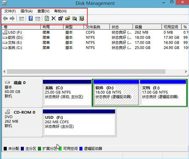This screenshot has height=159, width=189.
Task: Click the 磁盘 0 label in the disk panel
Action: (20, 83)
